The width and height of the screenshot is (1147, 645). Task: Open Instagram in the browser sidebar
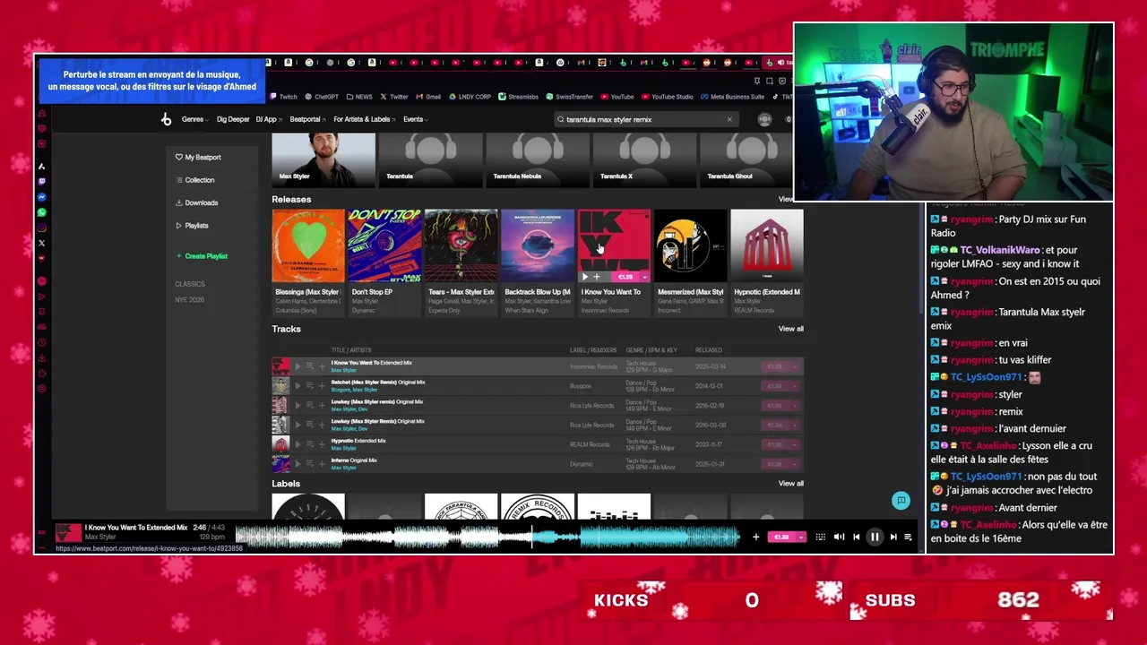[x=41, y=228]
